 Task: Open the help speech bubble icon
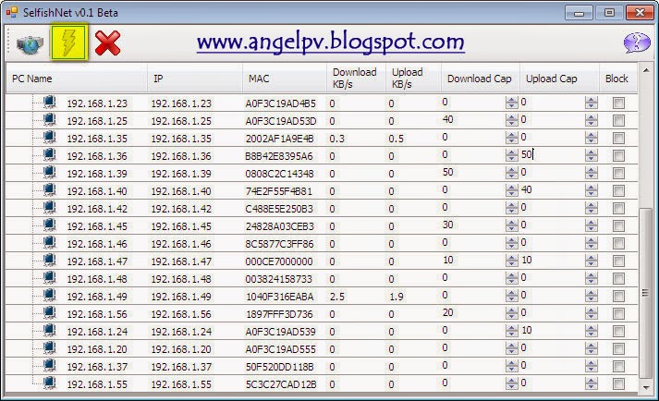pos(637,43)
